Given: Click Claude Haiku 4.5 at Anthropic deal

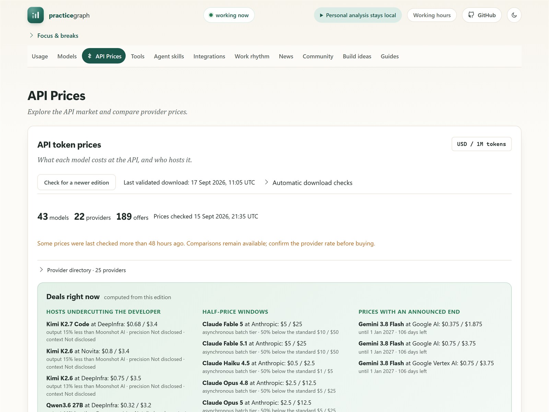Looking at the screenshot, I should pyautogui.click(x=258, y=363).
